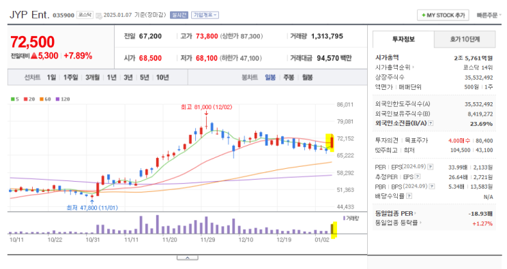507x269 pixels.
Task: Collapse the chart with the bottom arrow handle
Action: [187, 257]
